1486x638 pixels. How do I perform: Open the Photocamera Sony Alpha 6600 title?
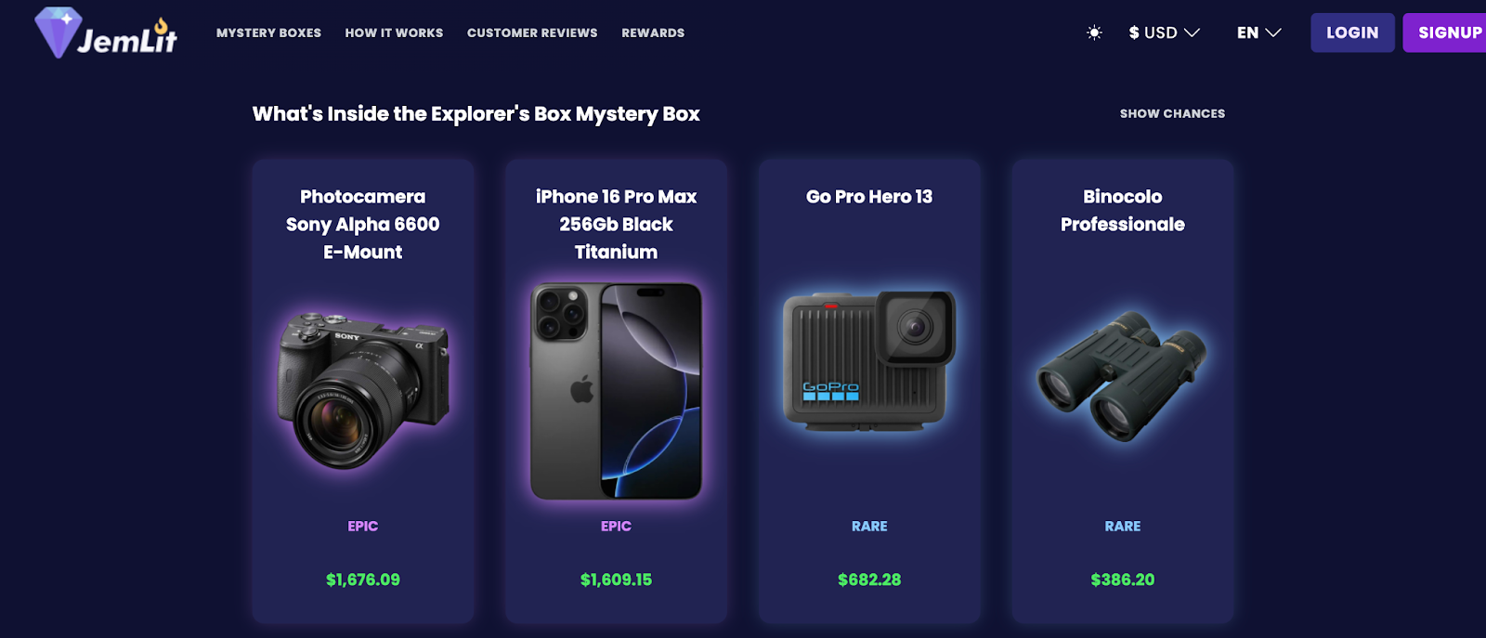point(363,224)
